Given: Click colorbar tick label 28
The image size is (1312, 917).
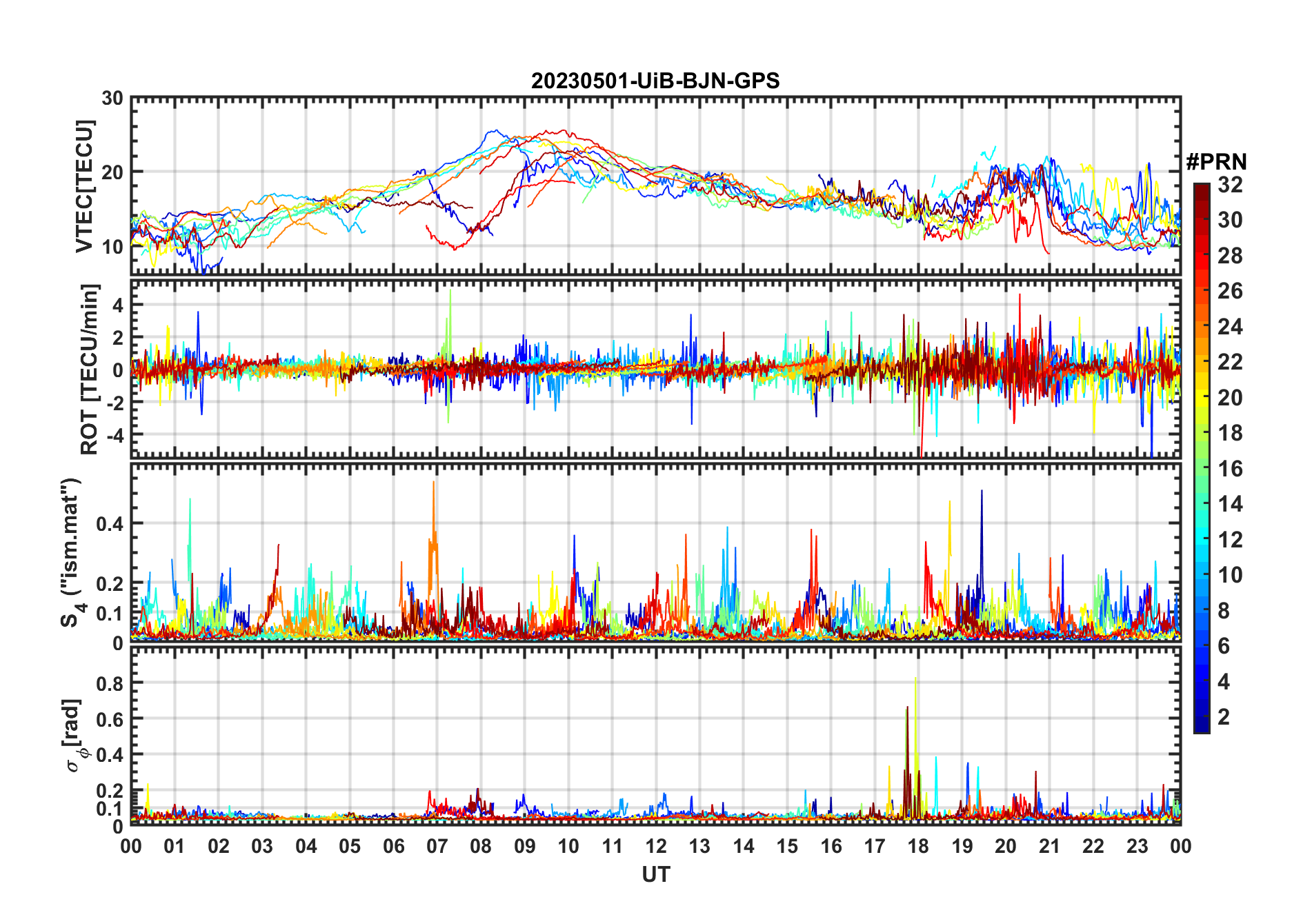Looking at the screenshot, I should (1230, 256).
